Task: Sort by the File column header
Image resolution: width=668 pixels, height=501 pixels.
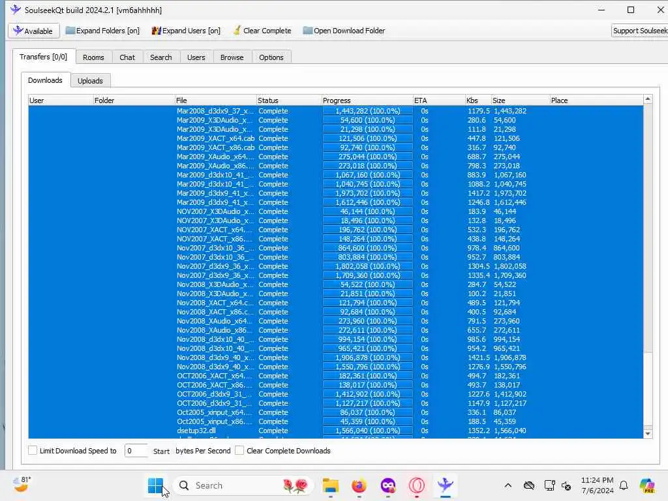Action: point(215,100)
